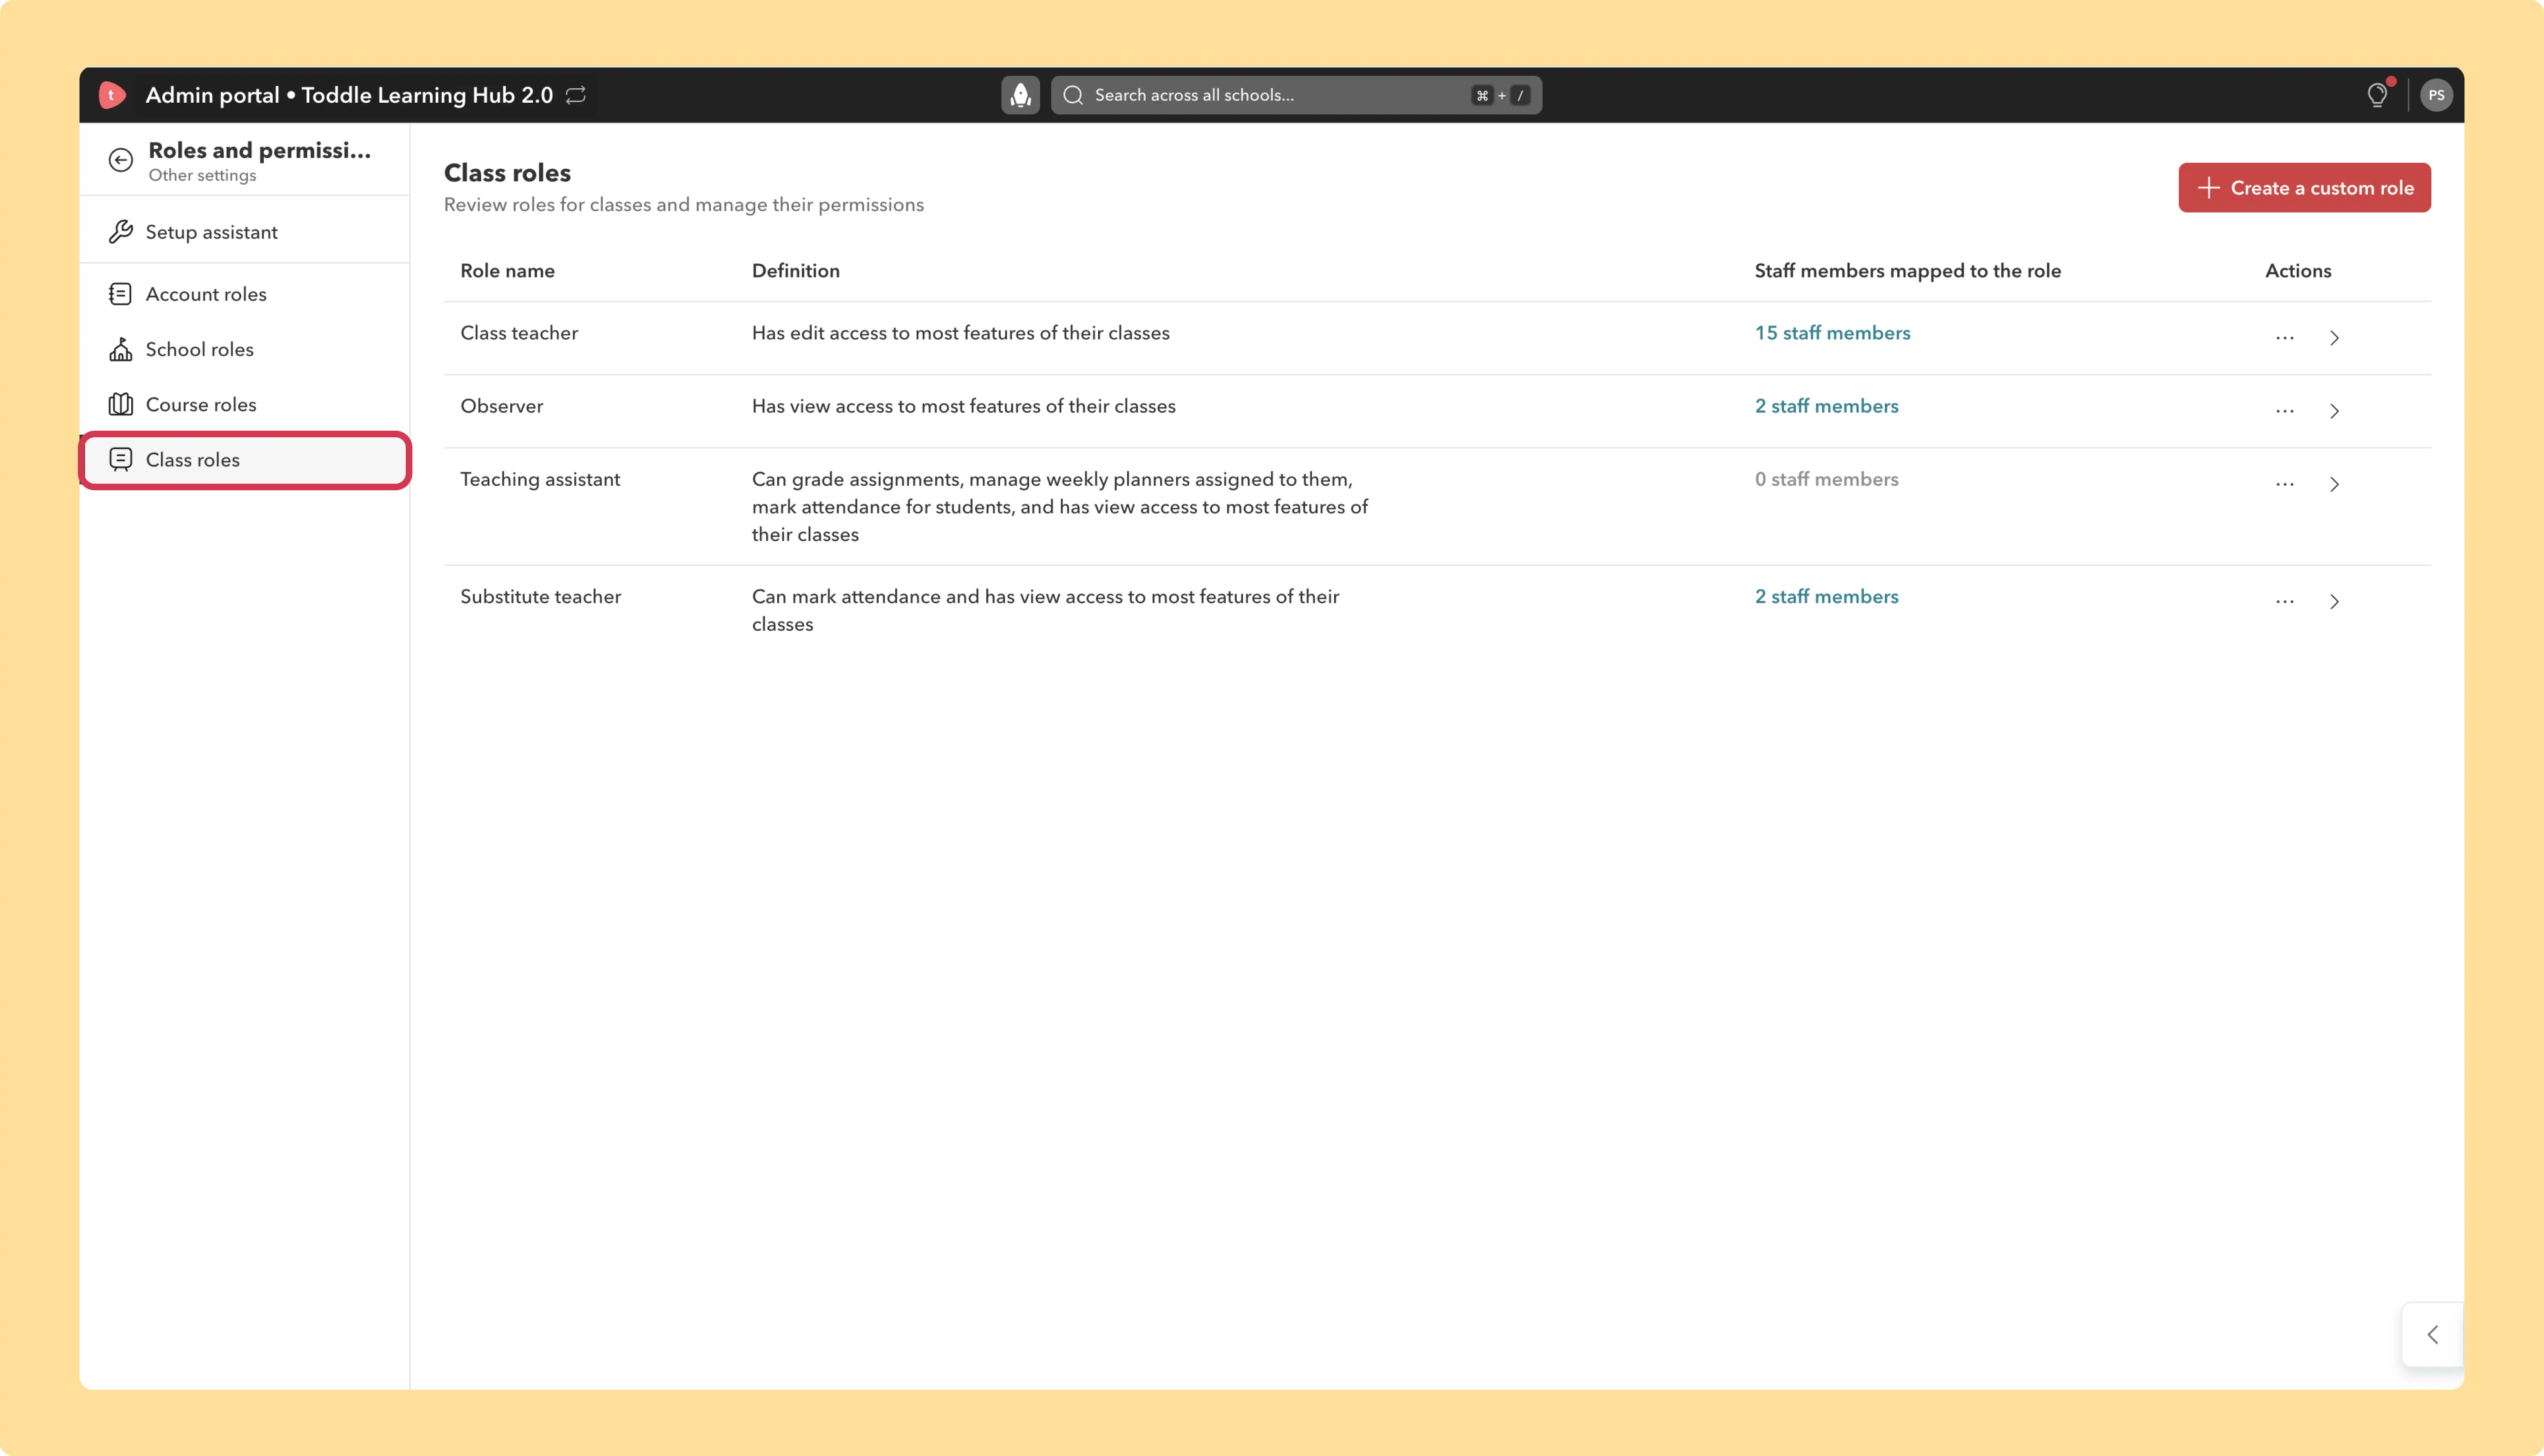The width and height of the screenshot is (2544, 1456).
Task: Focus the Search across all schools field
Action: click(x=1296, y=95)
